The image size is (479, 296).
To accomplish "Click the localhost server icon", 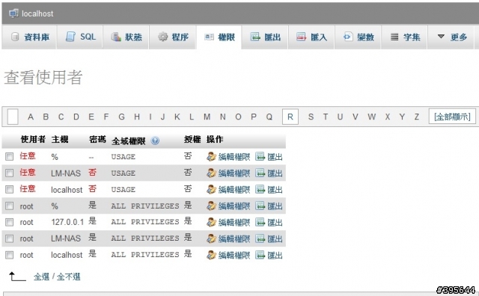I will click(x=13, y=13).
